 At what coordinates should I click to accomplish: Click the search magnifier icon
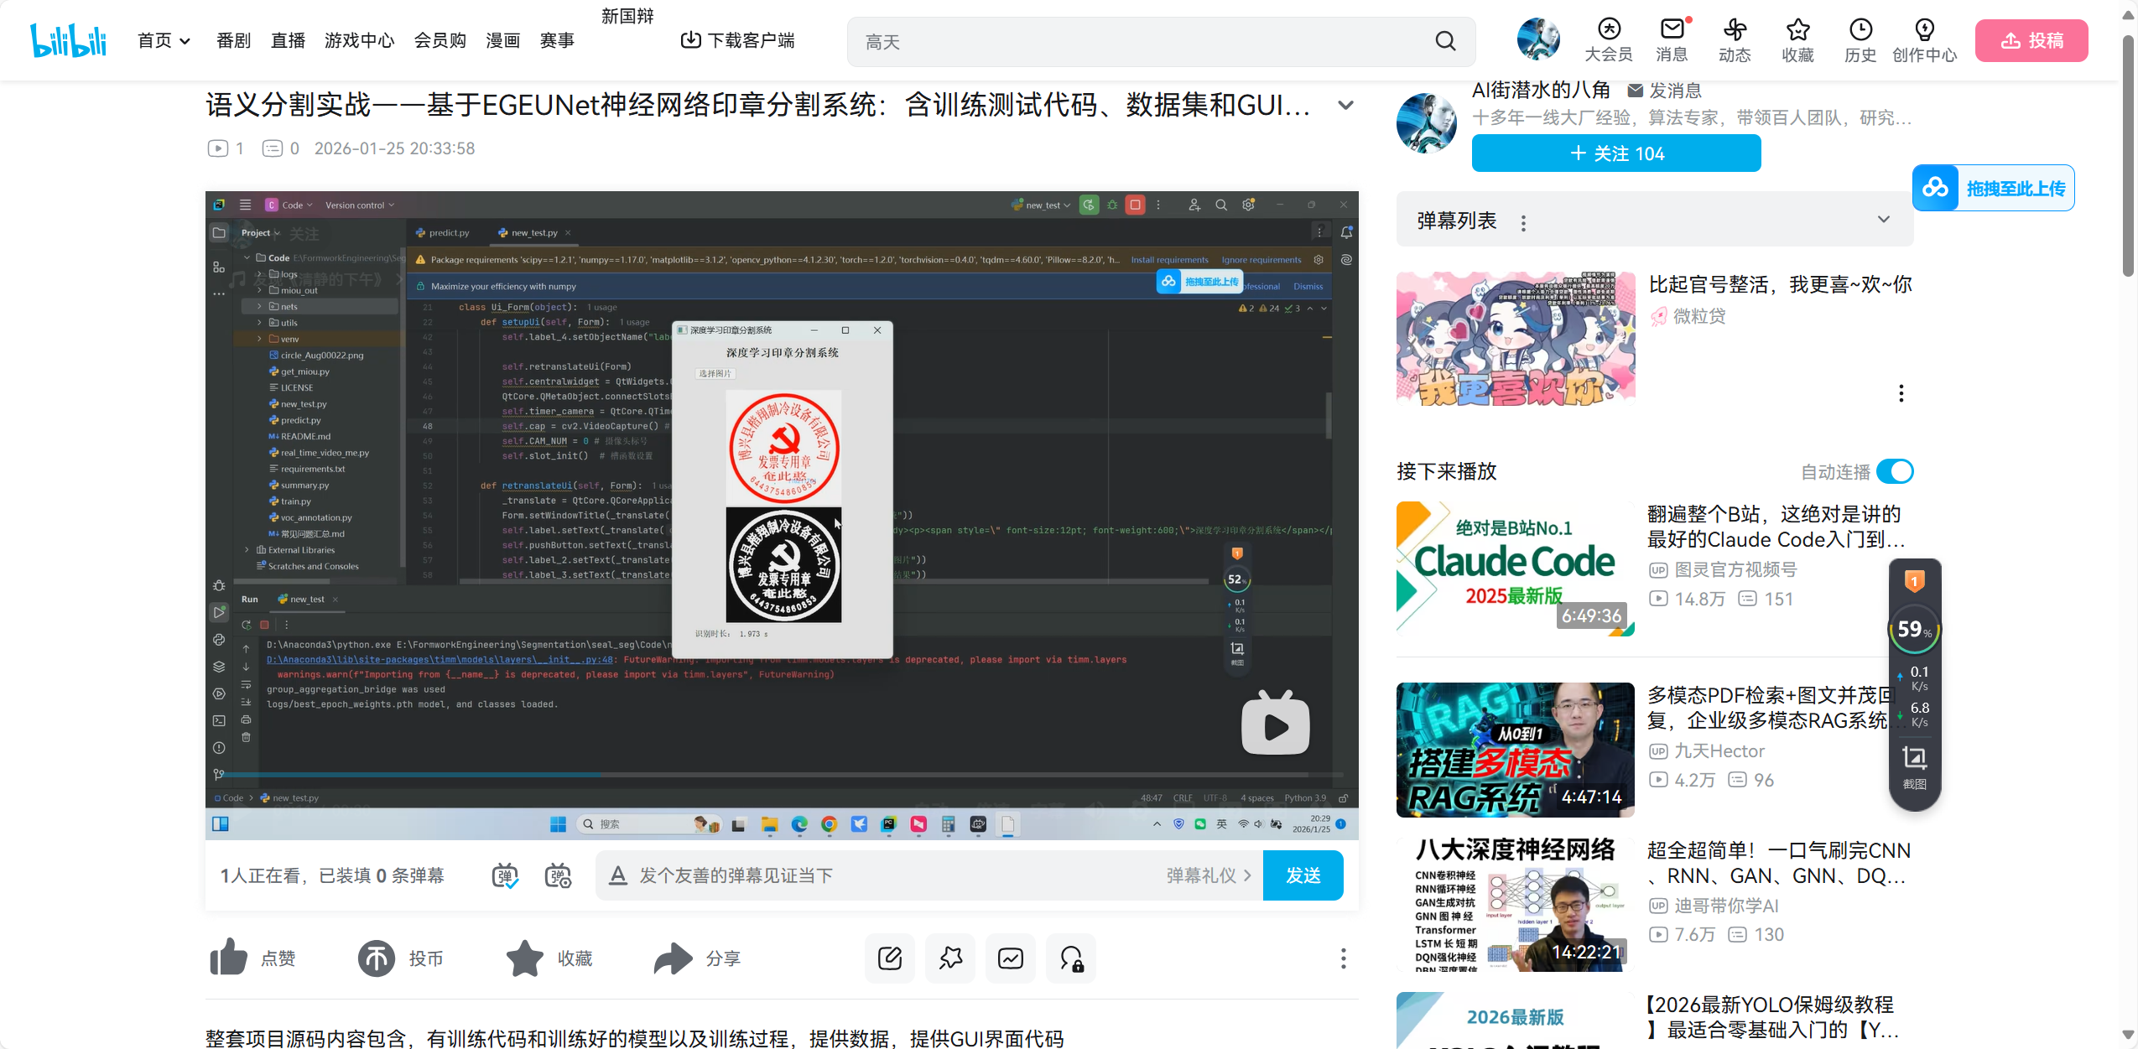pyautogui.click(x=1445, y=41)
